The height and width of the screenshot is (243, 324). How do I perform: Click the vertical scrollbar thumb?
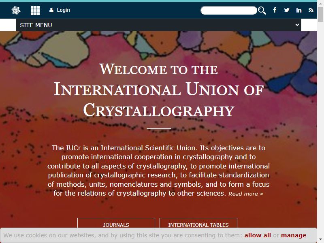(320, 14)
